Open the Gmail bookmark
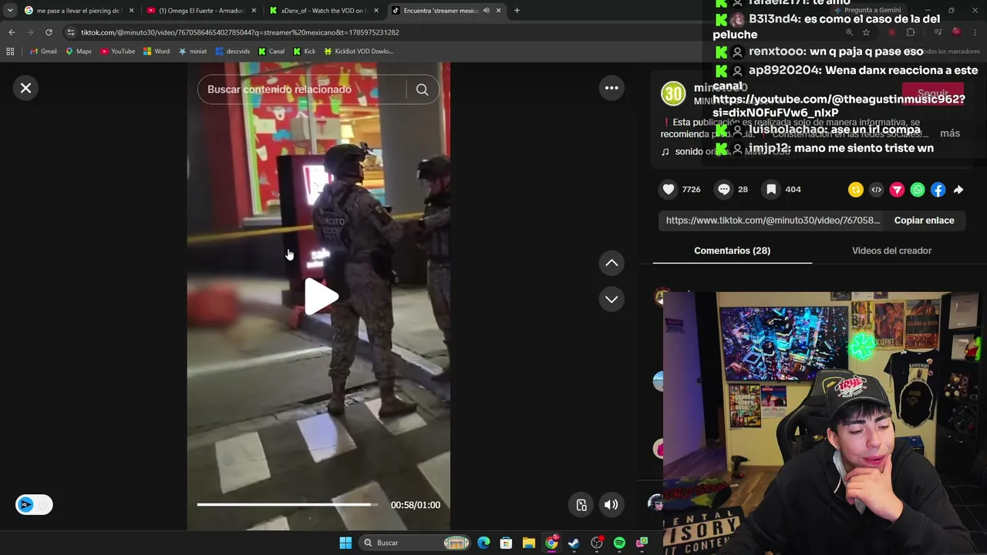 (43, 52)
